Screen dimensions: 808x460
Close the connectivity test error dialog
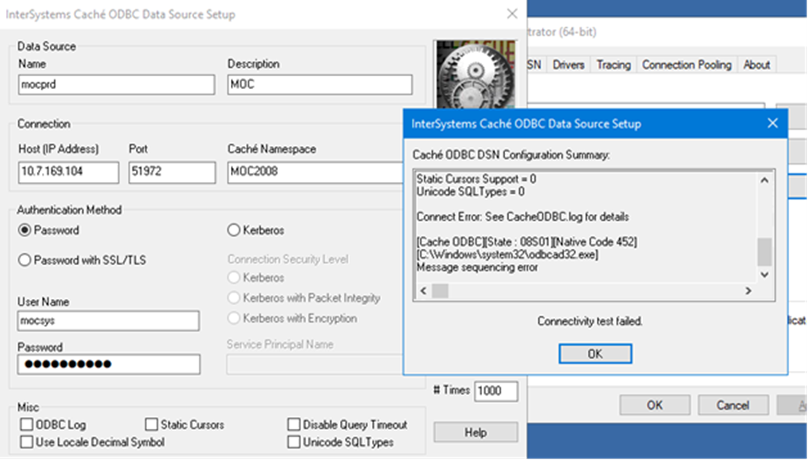pos(772,124)
